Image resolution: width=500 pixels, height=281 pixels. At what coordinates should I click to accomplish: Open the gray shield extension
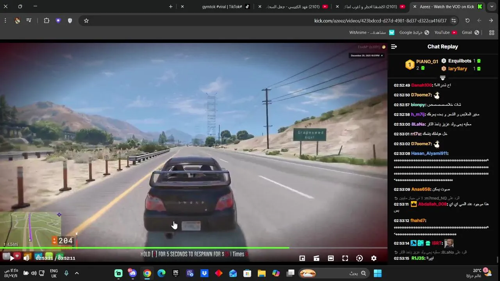[x=70, y=21]
